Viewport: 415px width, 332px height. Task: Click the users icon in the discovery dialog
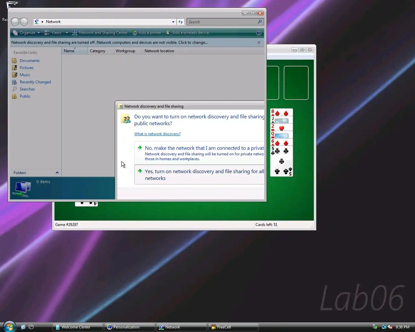(x=126, y=119)
